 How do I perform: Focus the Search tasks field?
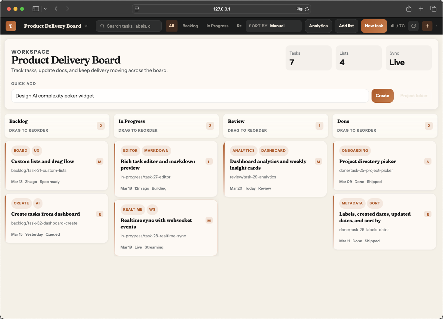(x=129, y=26)
